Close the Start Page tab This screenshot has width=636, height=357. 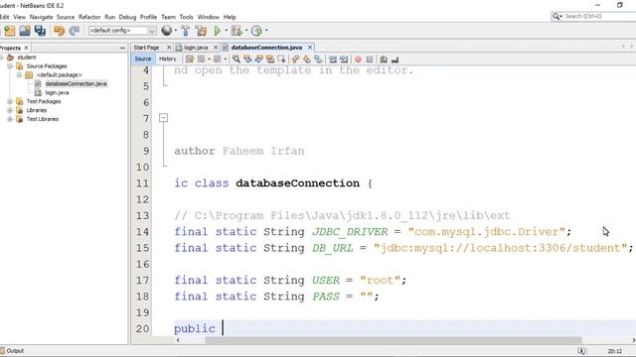click(169, 48)
